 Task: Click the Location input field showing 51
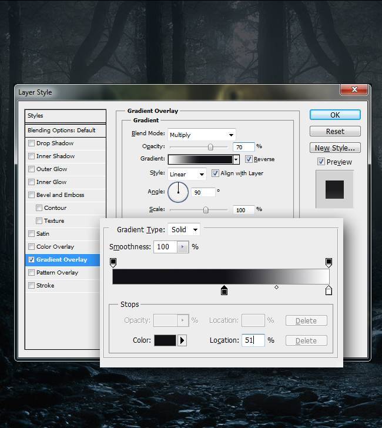pos(253,340)
